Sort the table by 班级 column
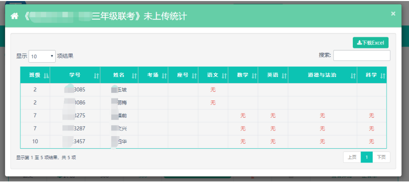409x184 pixels. [x=35, y=75]
